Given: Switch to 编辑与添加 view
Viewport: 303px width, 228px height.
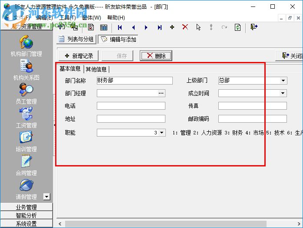Looking at the screenshot, I should 118,39.
